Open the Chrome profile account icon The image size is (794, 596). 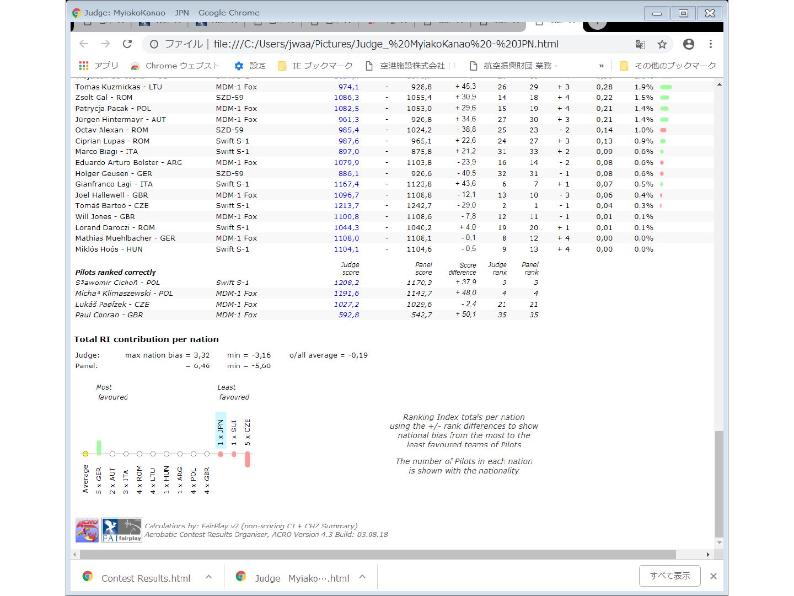coord(689,44)
